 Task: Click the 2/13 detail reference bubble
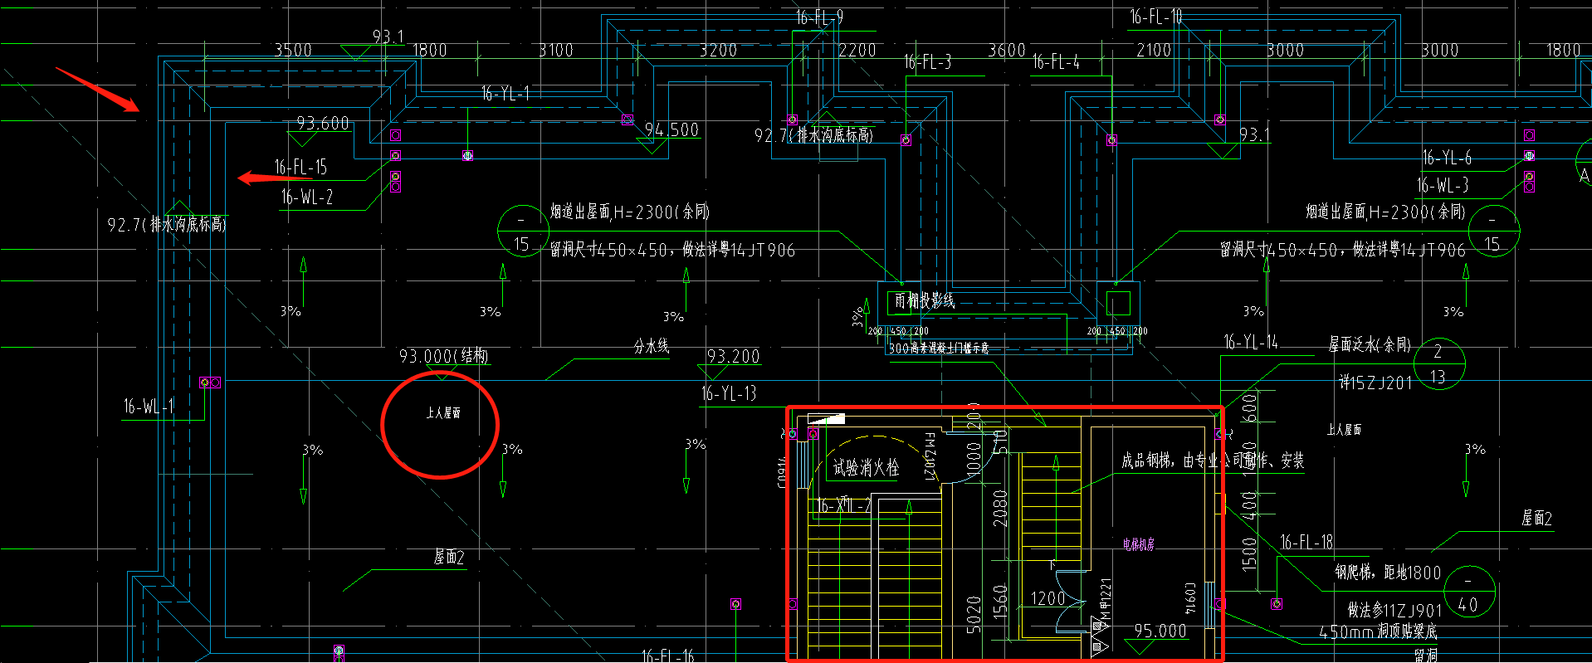click(1438, 363)
